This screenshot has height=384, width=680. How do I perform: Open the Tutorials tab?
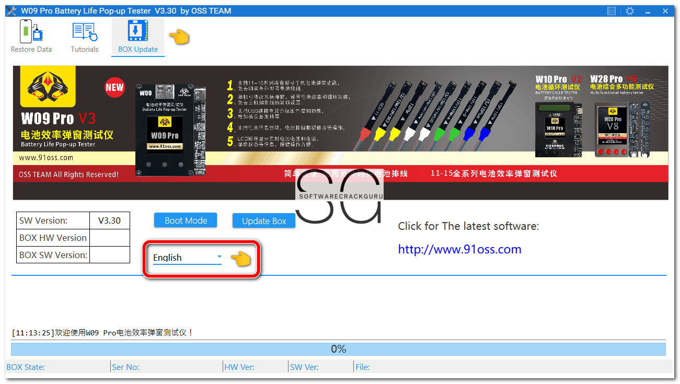(x=85, y=37)
